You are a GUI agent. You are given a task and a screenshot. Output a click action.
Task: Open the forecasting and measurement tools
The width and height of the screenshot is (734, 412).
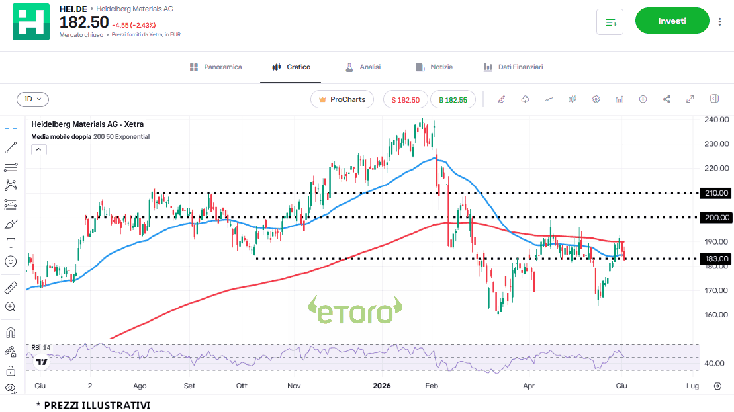[11, 204]
